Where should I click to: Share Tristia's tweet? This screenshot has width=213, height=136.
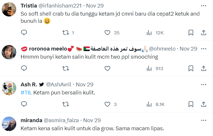click(204, 33)
